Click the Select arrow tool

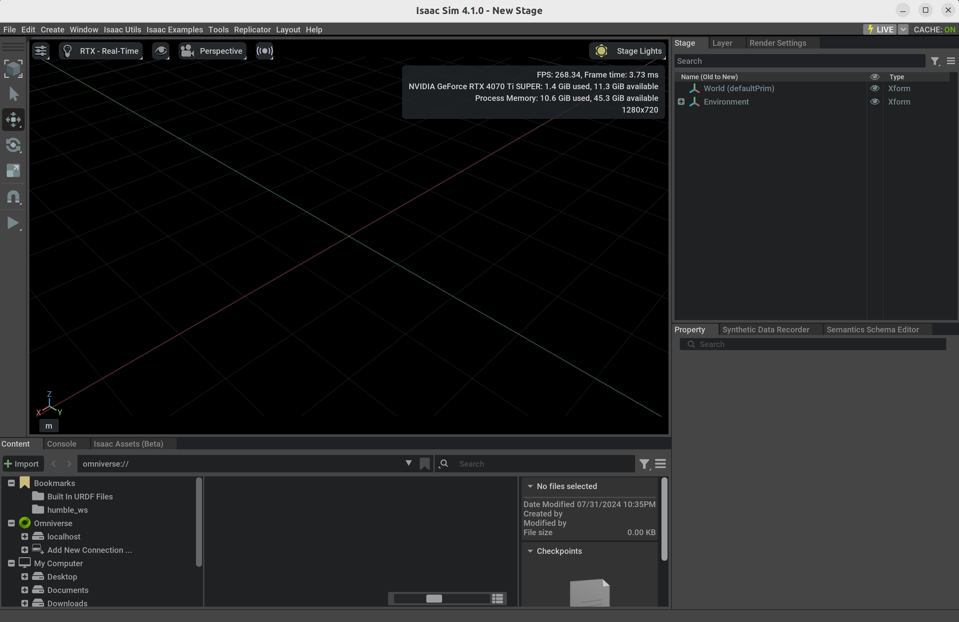pyautogui.click(x=13, y=94)
